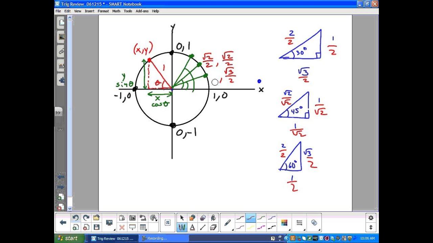Click the taskbar clock showing 10:06 AM
Viewport: 433px width, 243px height.
coord(367,238)
